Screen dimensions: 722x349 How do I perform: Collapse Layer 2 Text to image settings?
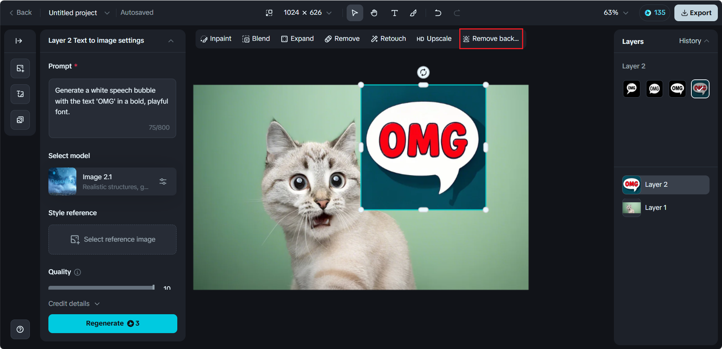[x=171, y=41]
